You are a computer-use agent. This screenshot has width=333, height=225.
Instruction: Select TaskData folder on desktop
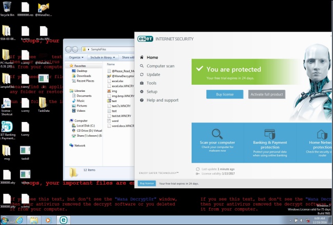point(44,105)
